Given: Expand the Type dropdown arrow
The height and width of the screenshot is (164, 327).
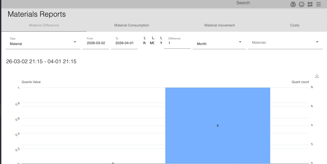Looking at the screenshot, I should (75, 42).
